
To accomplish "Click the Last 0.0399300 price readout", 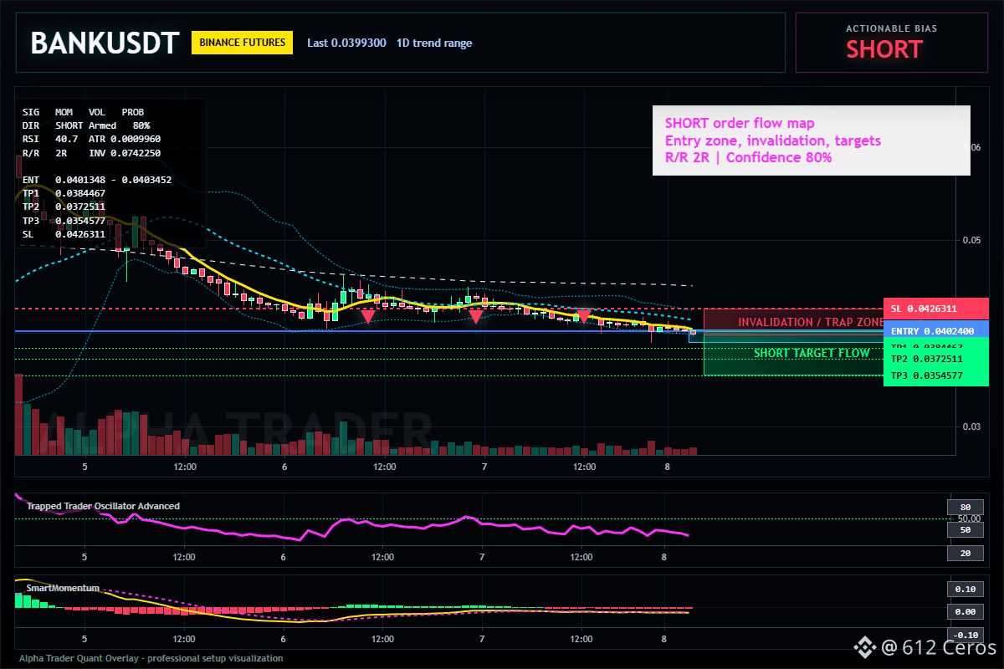I will coord(346,43).
